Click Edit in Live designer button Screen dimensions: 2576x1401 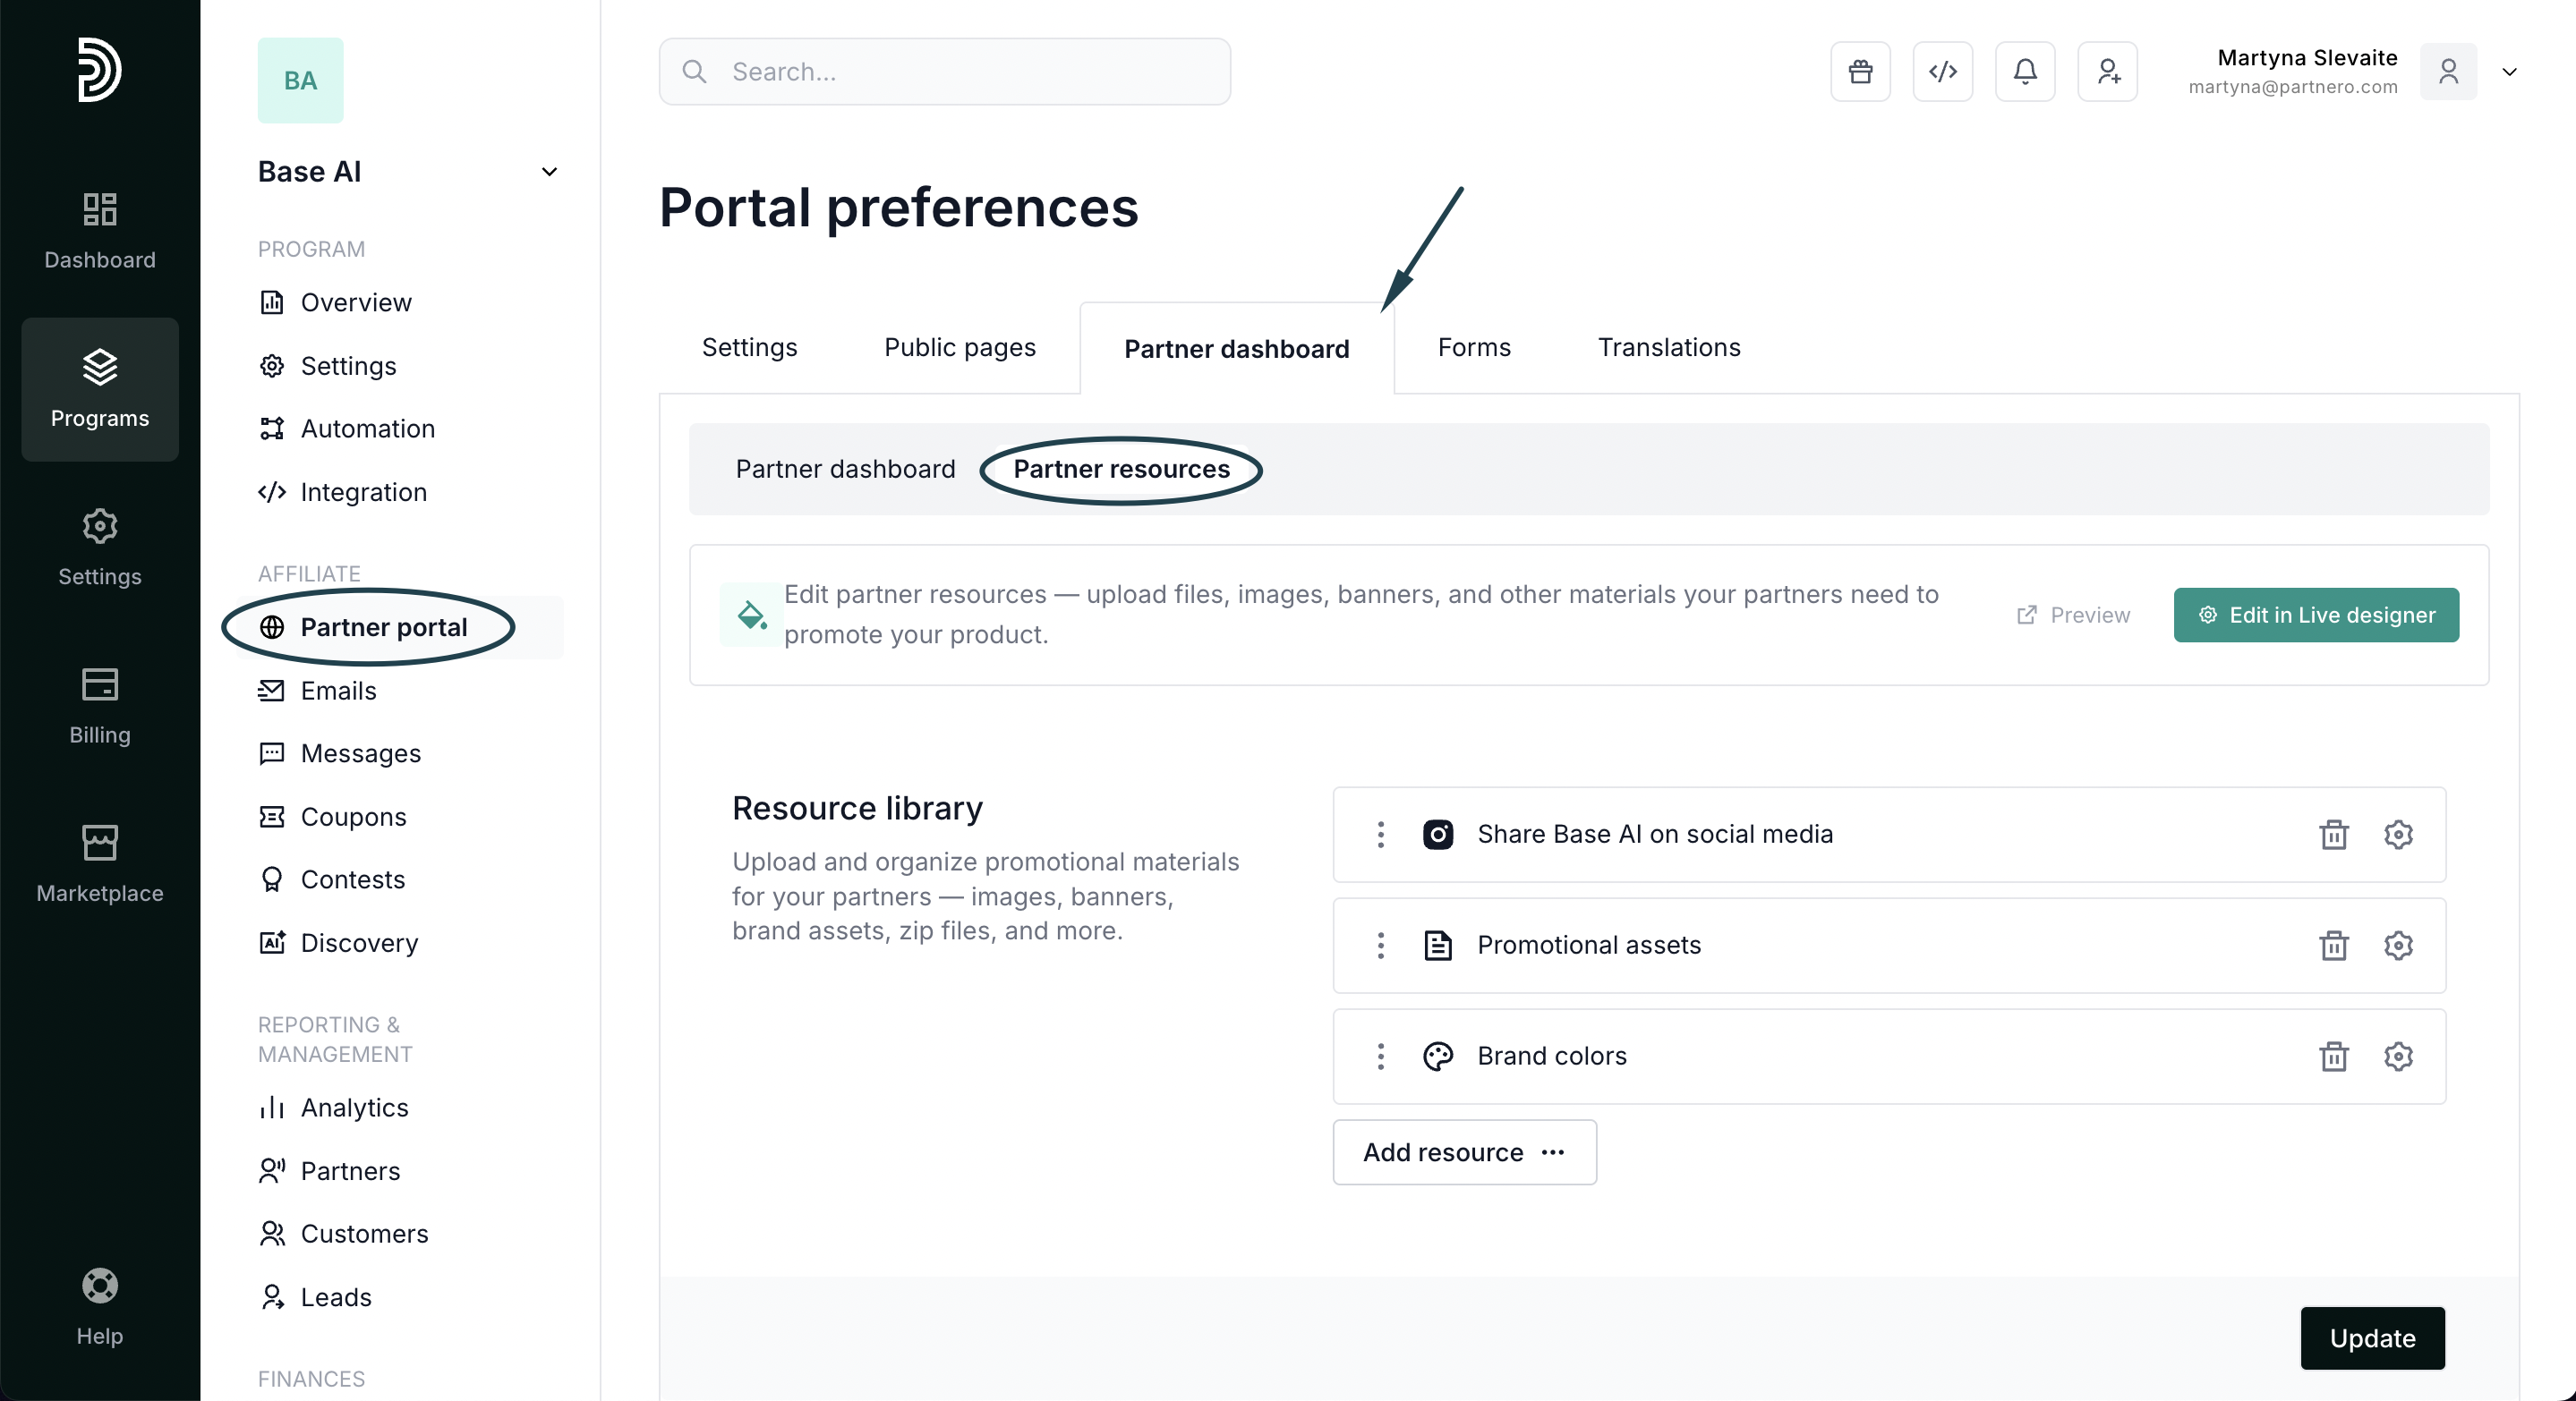[x=2315, y=616]
